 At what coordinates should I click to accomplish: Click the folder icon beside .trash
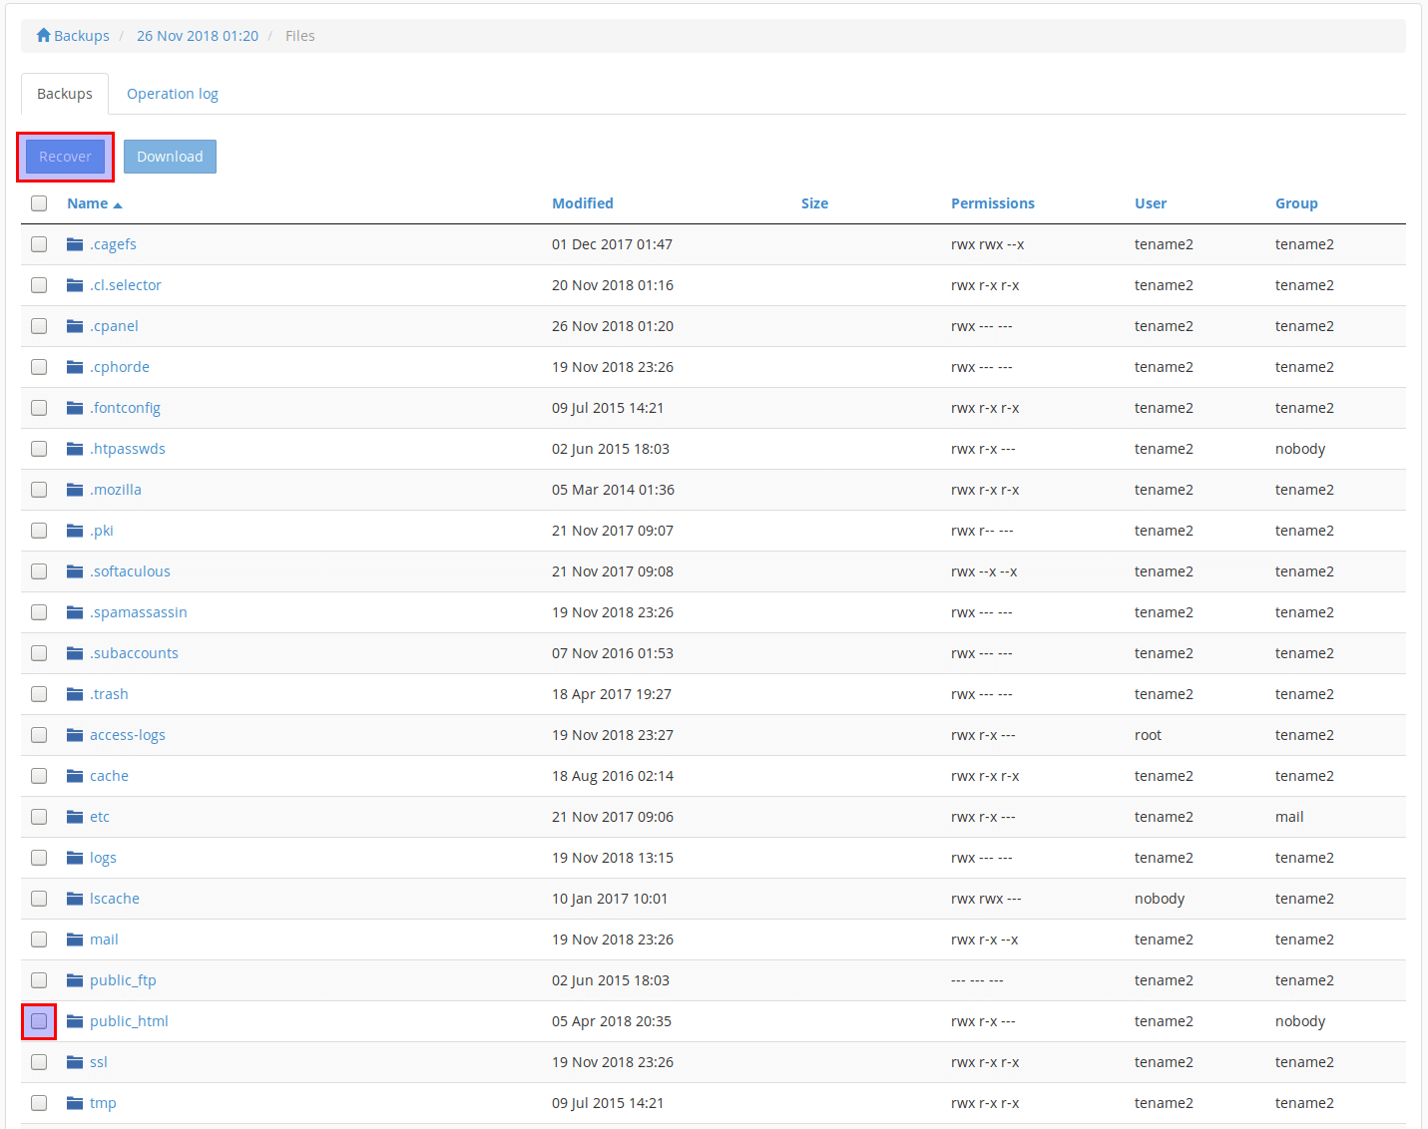[x=75, y=694]
